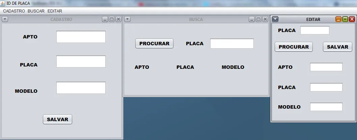Viewport: 357px width, 140px height.
Task: Minimize the BUSCA internal window
Action: point(252,19)
